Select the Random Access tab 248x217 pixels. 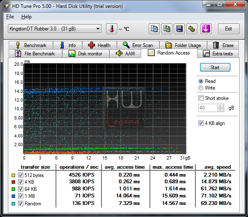pos(169,53)
